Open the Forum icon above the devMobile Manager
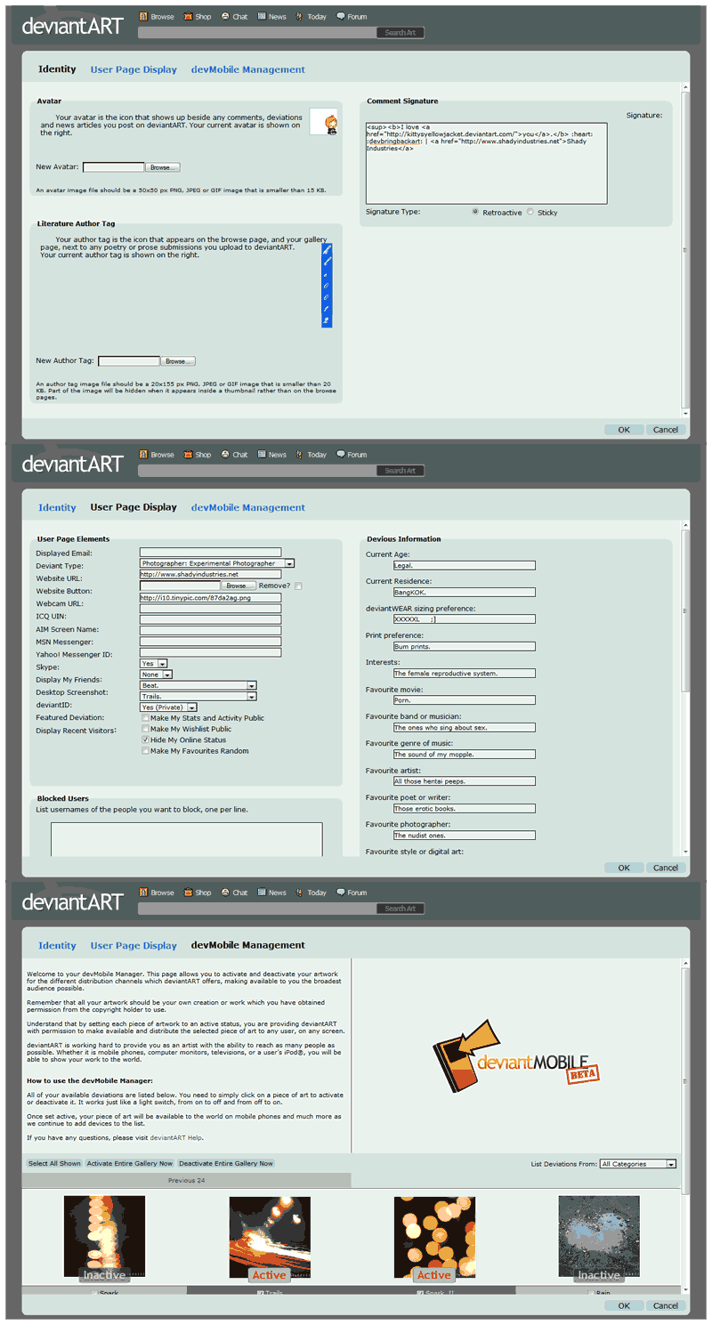The image size is (712, 1325). point(340,892)
